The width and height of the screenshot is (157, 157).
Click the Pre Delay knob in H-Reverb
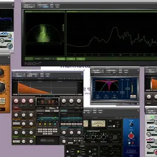click(x=16, y=101)
